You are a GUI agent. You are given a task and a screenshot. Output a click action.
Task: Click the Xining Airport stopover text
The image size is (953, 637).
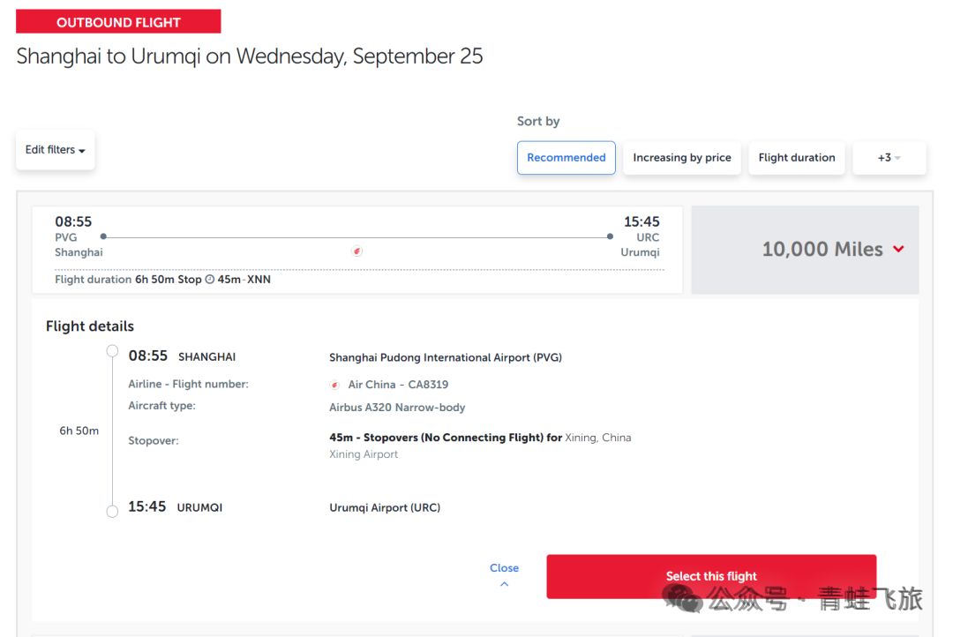point(364,454)
